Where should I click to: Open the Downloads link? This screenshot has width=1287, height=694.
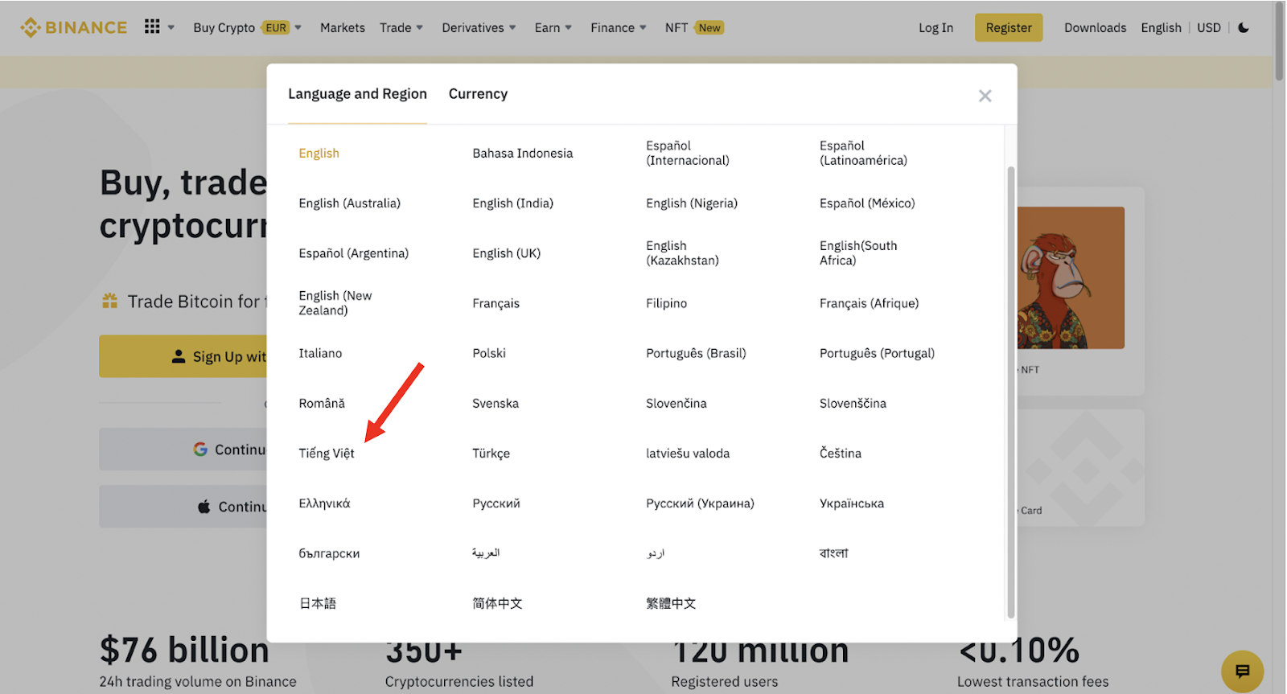click(x=1095, y=27)
